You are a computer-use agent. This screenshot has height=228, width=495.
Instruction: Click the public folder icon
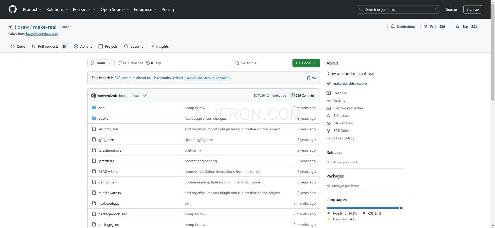tap(94, 118)
